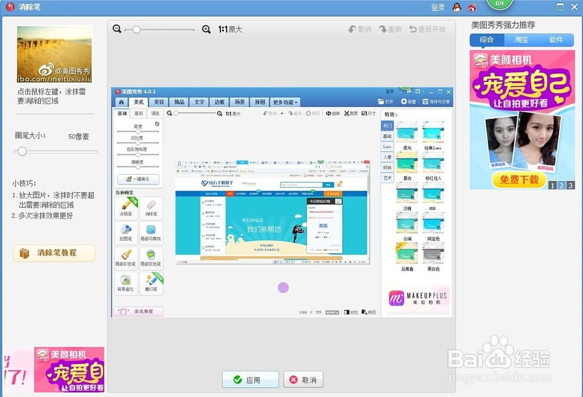Click the Weibo login icon
The width and height of the screenshot is (583, 397).
click(472, 8)
